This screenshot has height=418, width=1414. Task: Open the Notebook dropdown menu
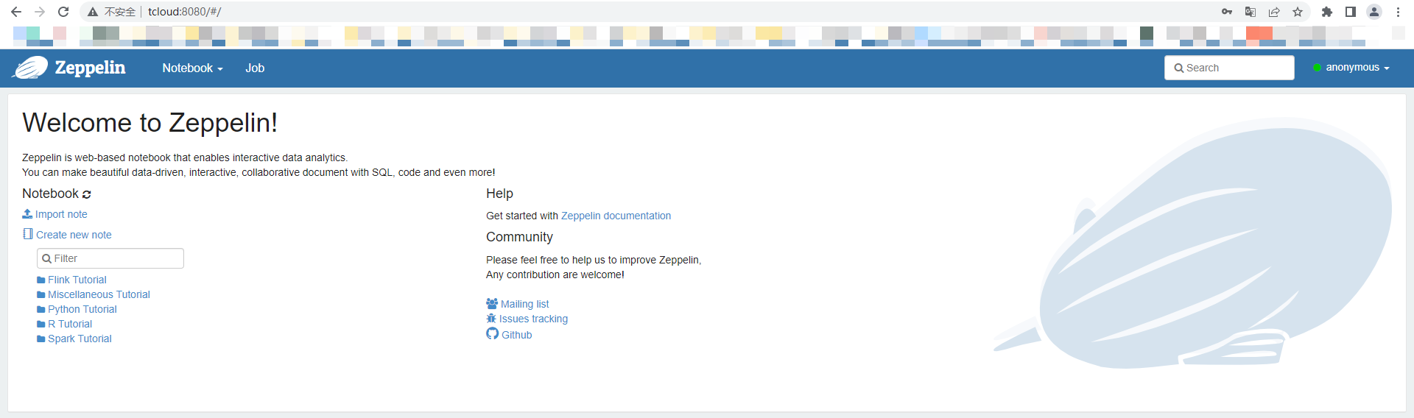(x=192, y=68)
